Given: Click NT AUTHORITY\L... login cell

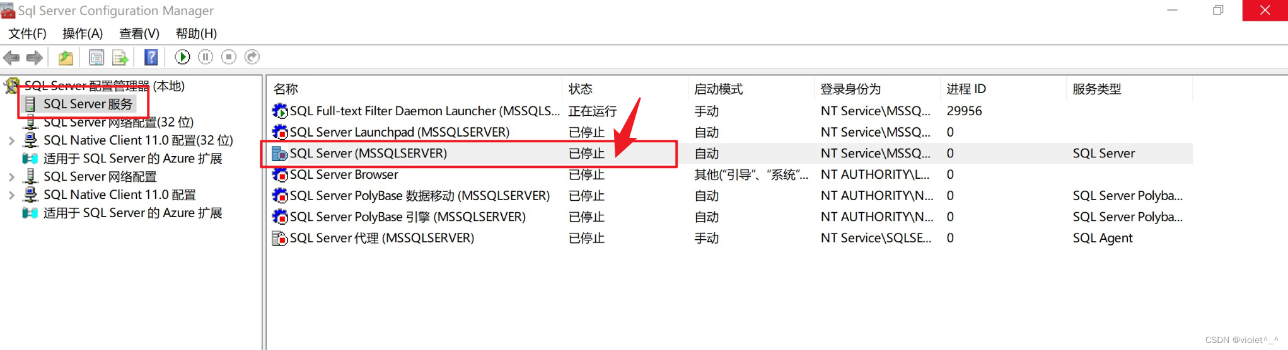Looking at the screenshot, I should pos(875,174).
